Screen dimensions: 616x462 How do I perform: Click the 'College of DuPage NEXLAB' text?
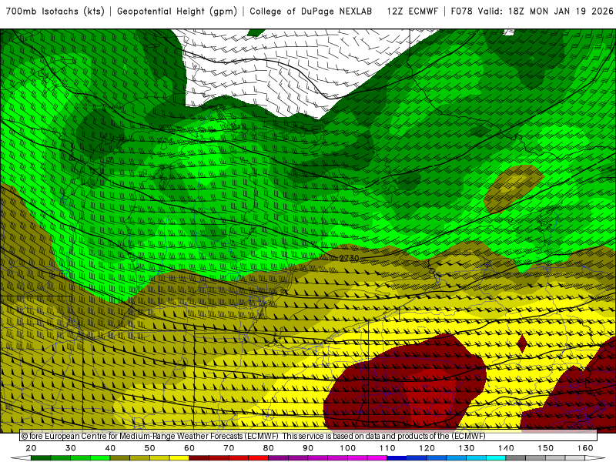pos(311,12)
